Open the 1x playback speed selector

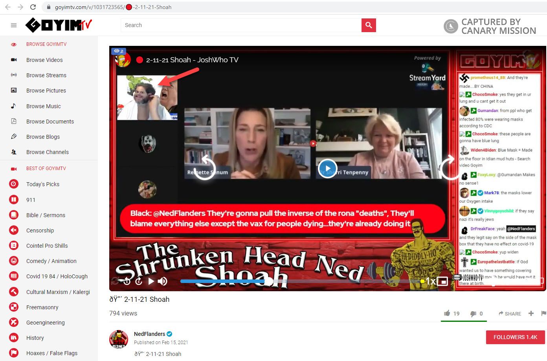tap(430, 281)
